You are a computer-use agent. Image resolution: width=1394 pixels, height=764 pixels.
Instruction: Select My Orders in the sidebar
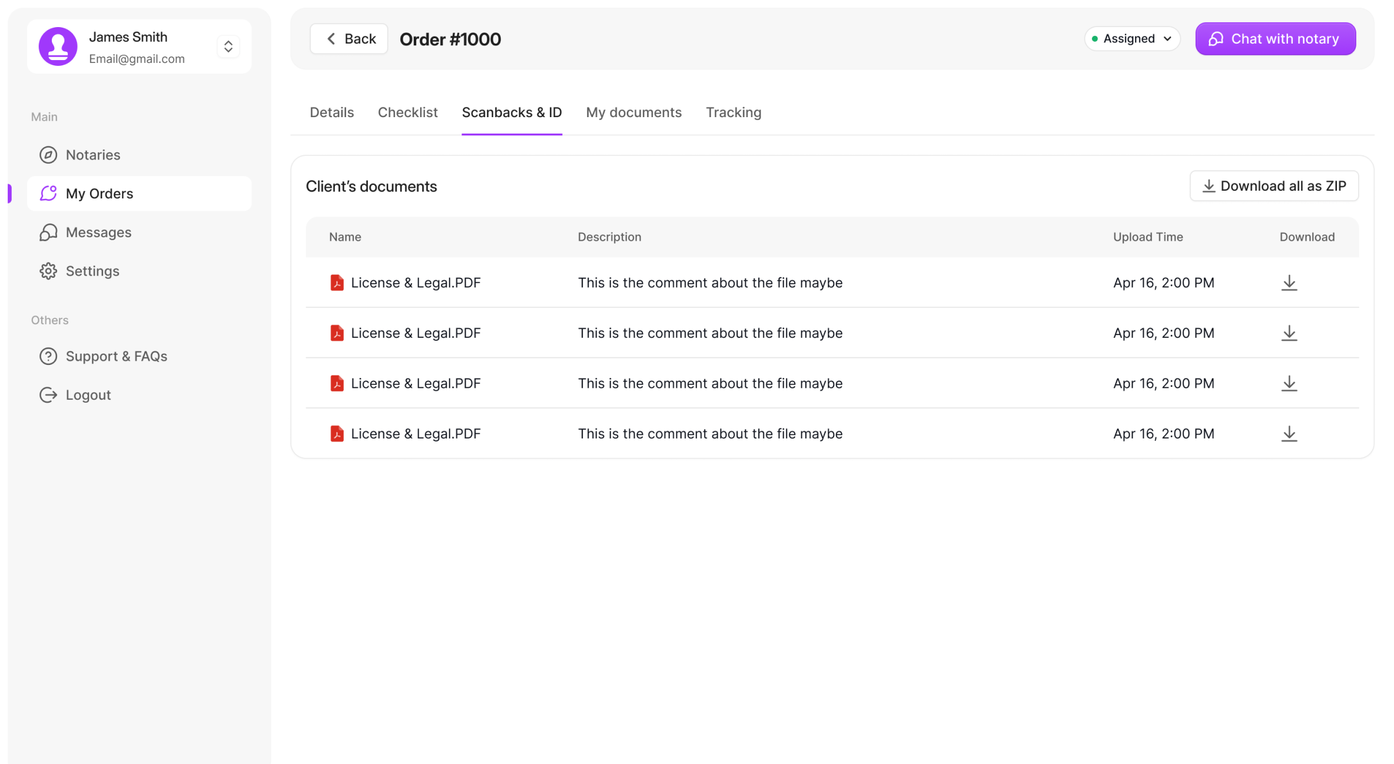click(x=99, y=194)
